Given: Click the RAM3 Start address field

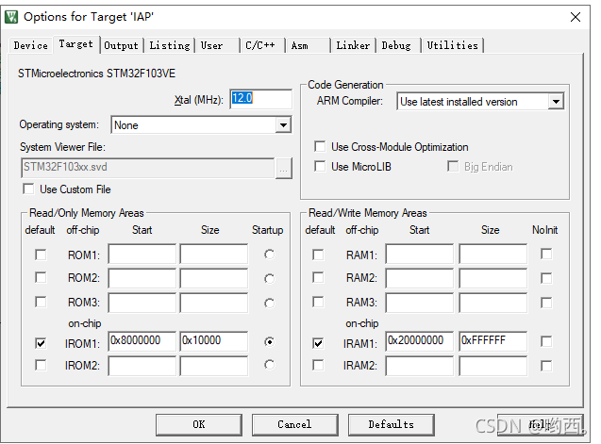Looking at the screenshot, I should 419,303.
